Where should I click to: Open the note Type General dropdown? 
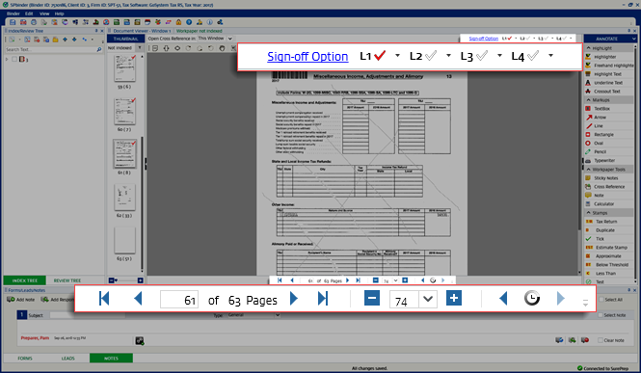(x=278, y=315)
